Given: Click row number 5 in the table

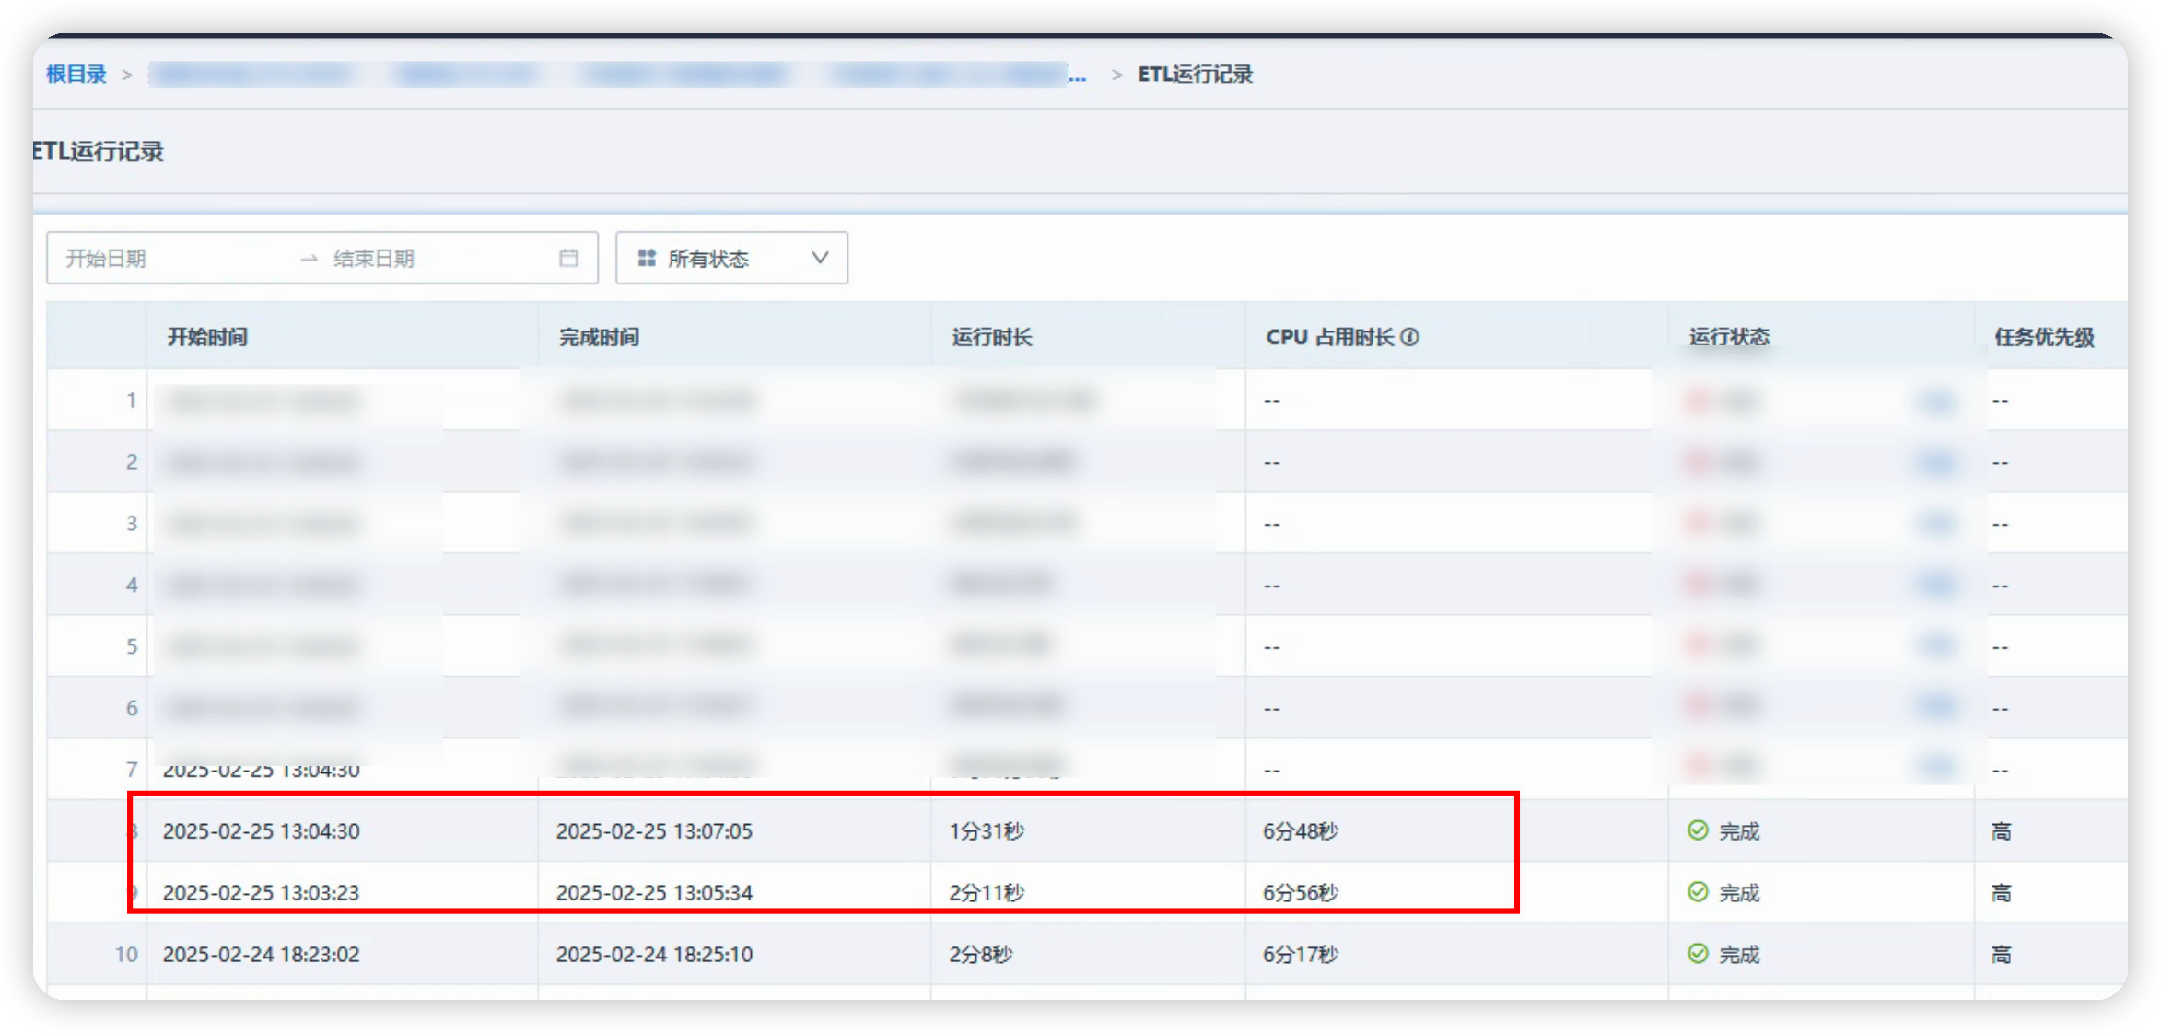Looking at the screenshot, I should pyautogui.click(x=132, y=646).
